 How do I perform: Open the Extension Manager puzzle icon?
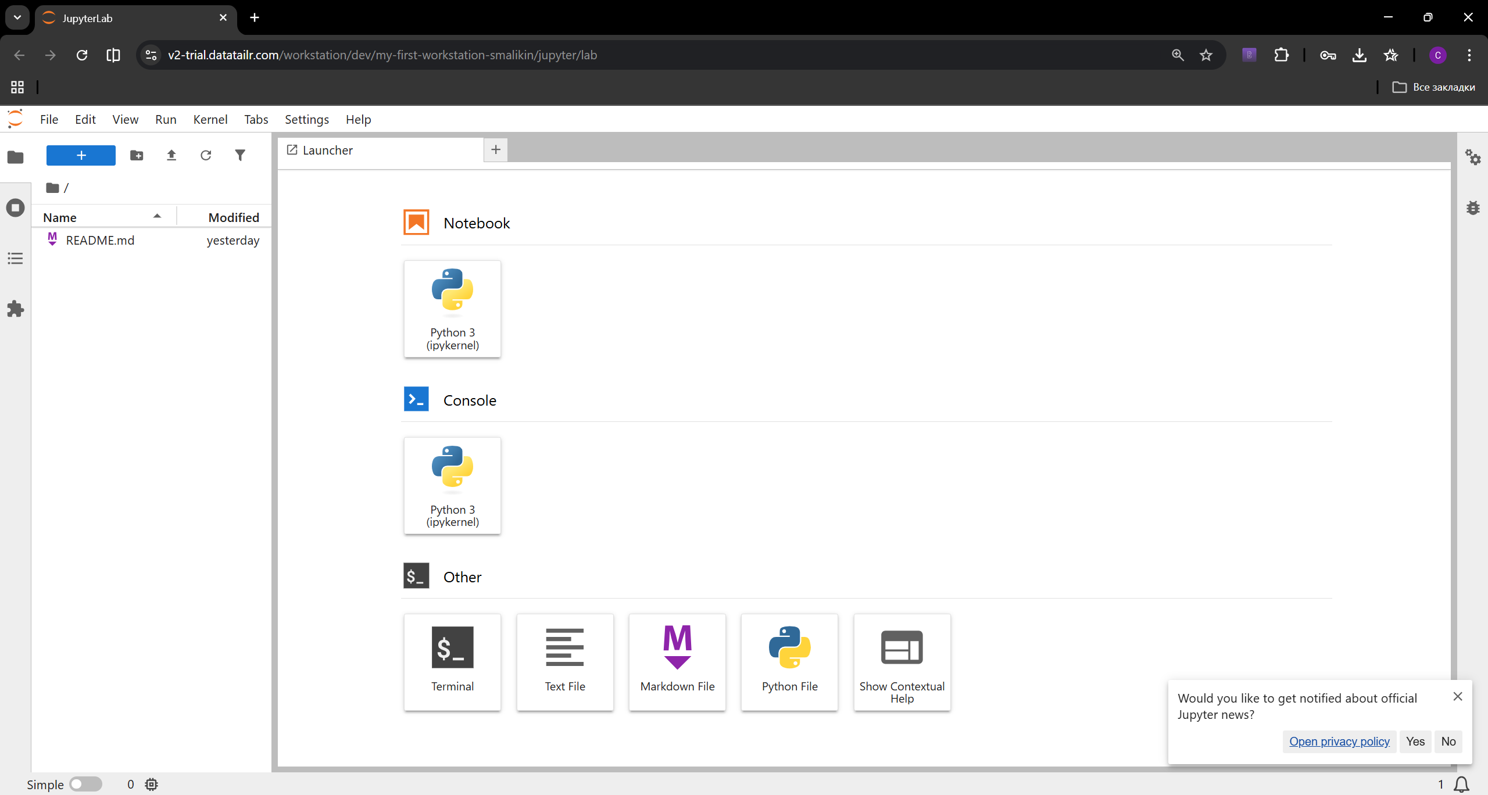pos(16,309)
